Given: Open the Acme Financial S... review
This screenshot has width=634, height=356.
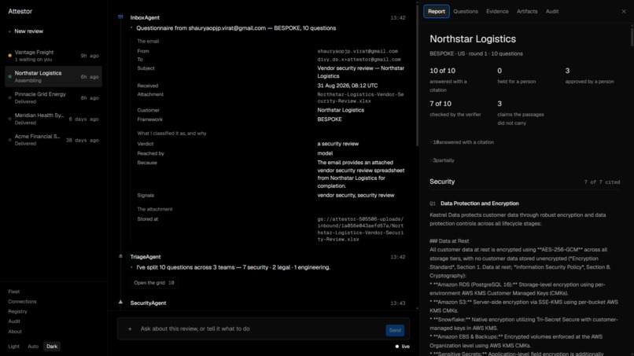Looking at the screenshot, I should point(53,140).
